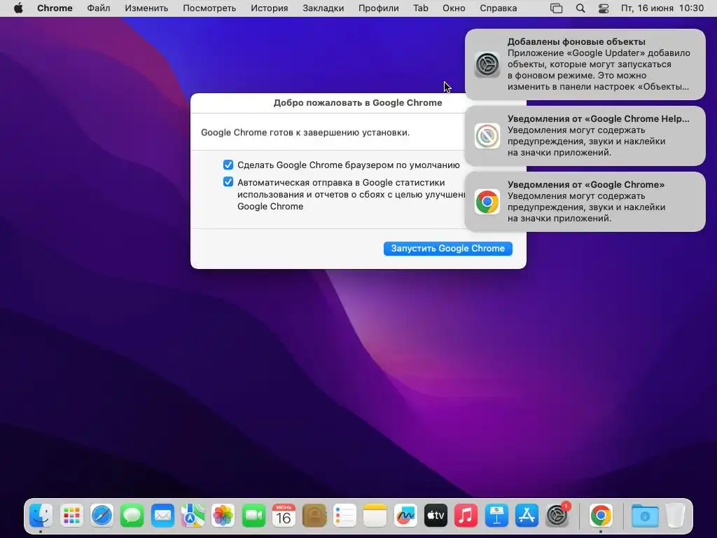717x538 pixels.
Task: Open the История menu
Action: click(270, 8)
